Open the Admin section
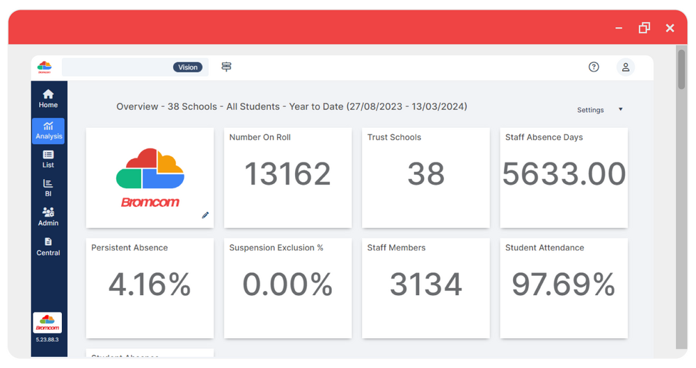This screenshot has height=368, width=696. pyautogui.click(x=48, y=217)
